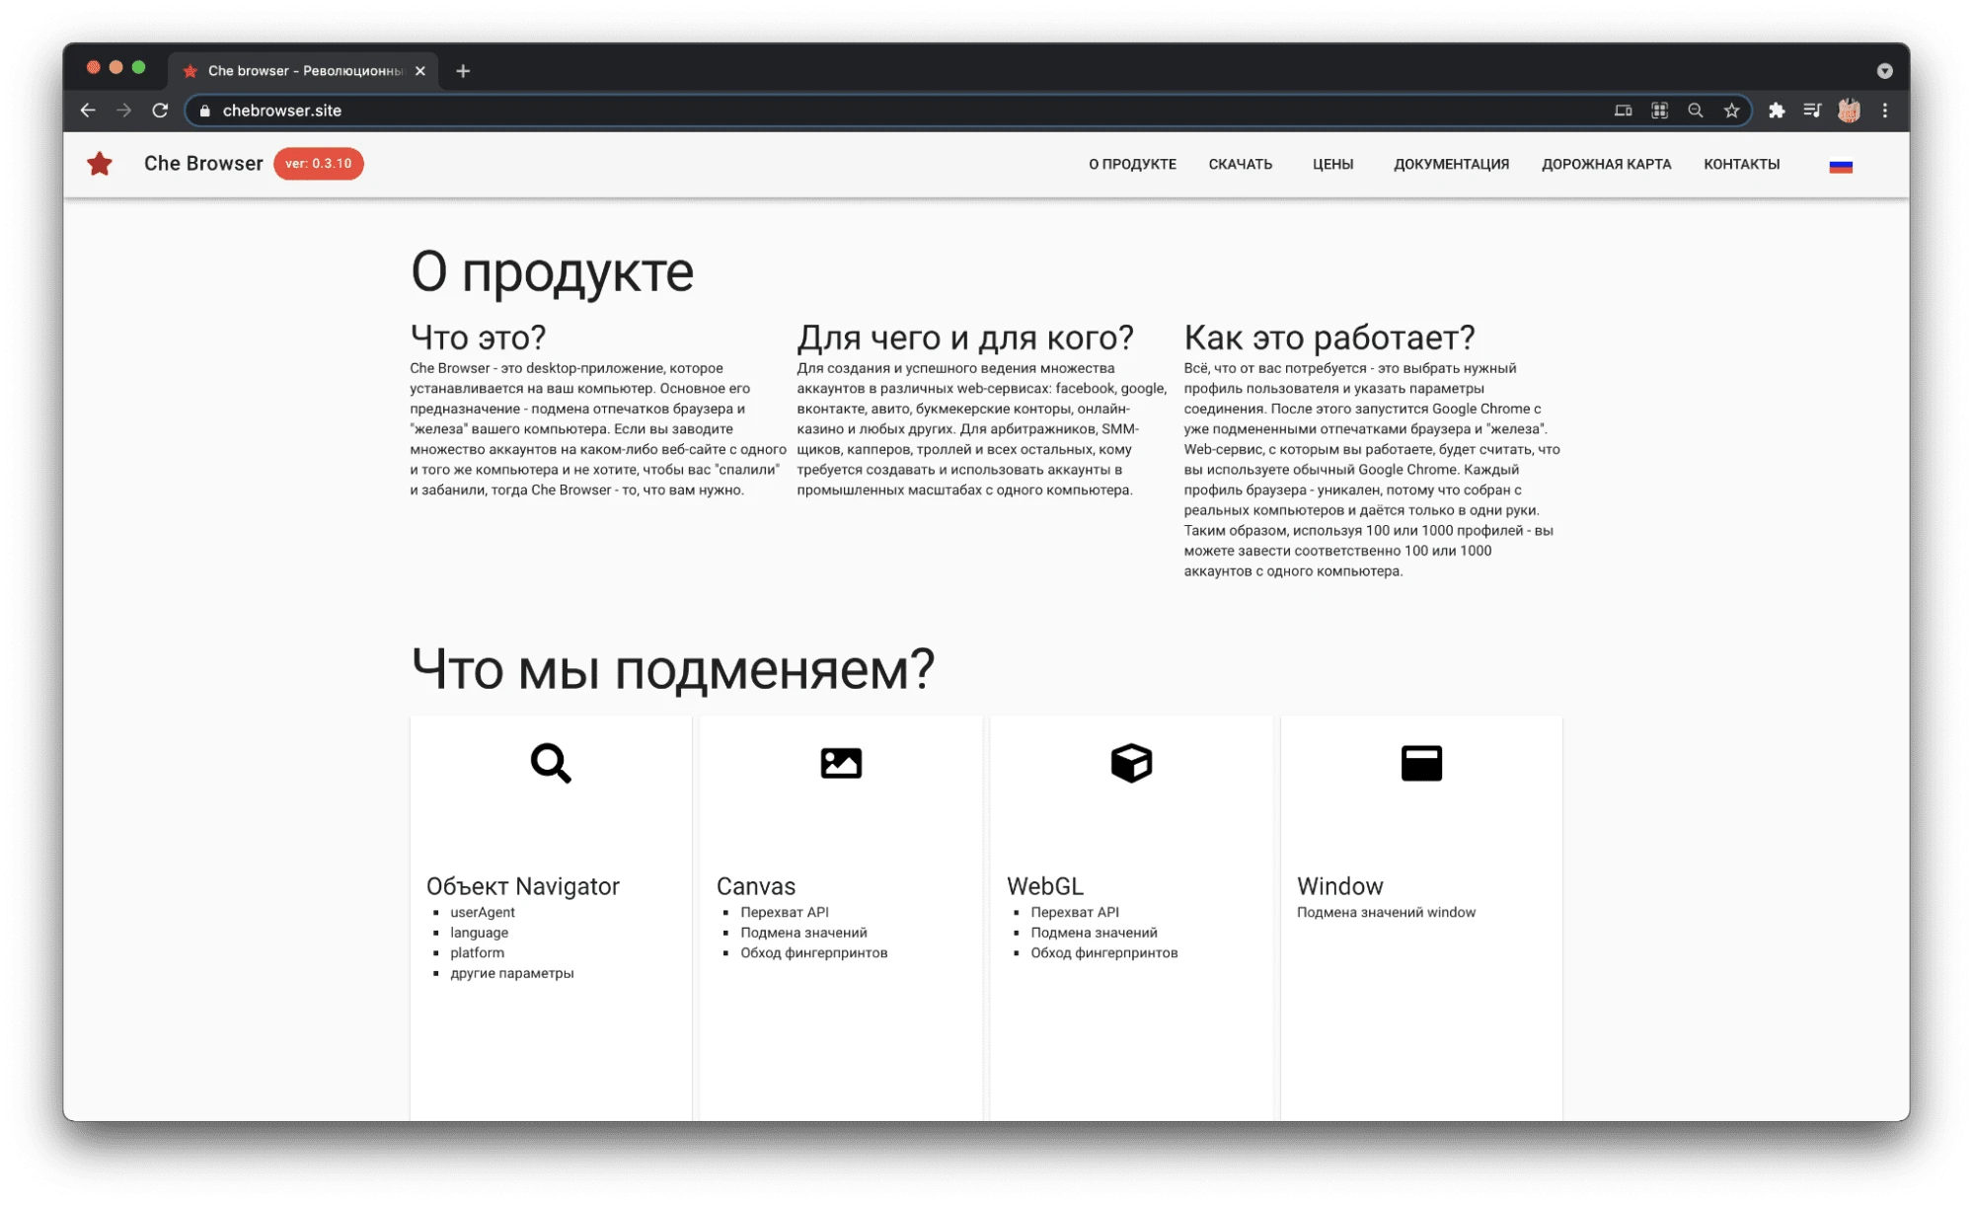Reload the page with the refresh icon
This screenshot has height=1205, width=1973.
point(160,111)
